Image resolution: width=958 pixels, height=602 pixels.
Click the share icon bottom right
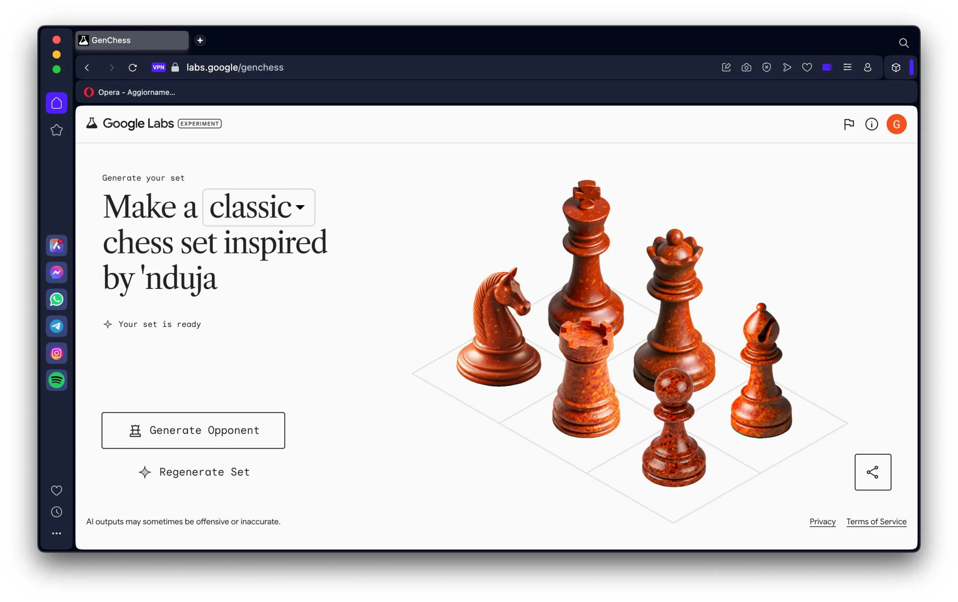873,472
